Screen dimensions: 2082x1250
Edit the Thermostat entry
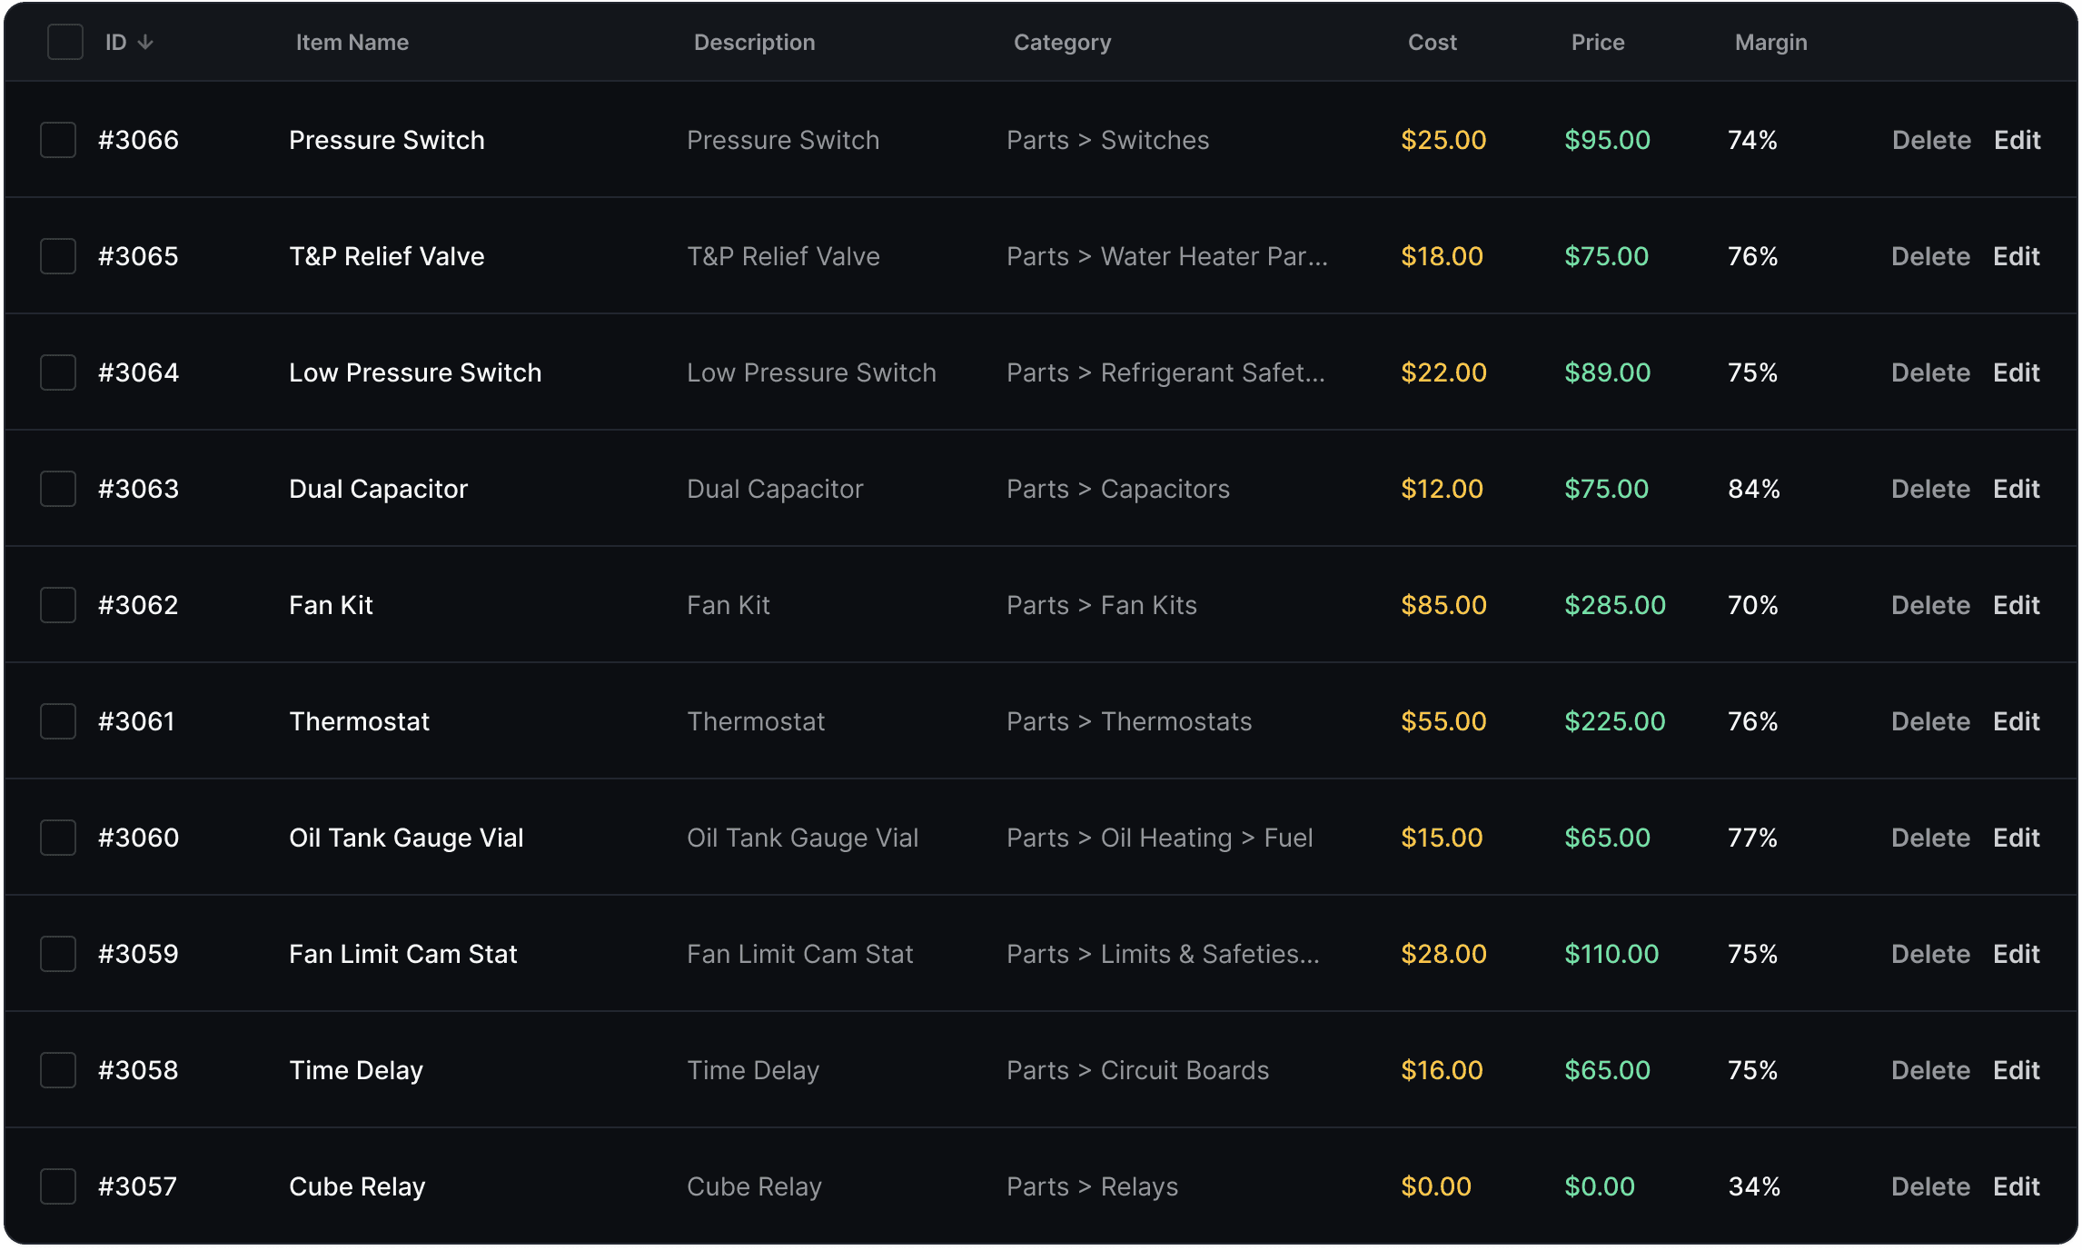coord(2016,720)
